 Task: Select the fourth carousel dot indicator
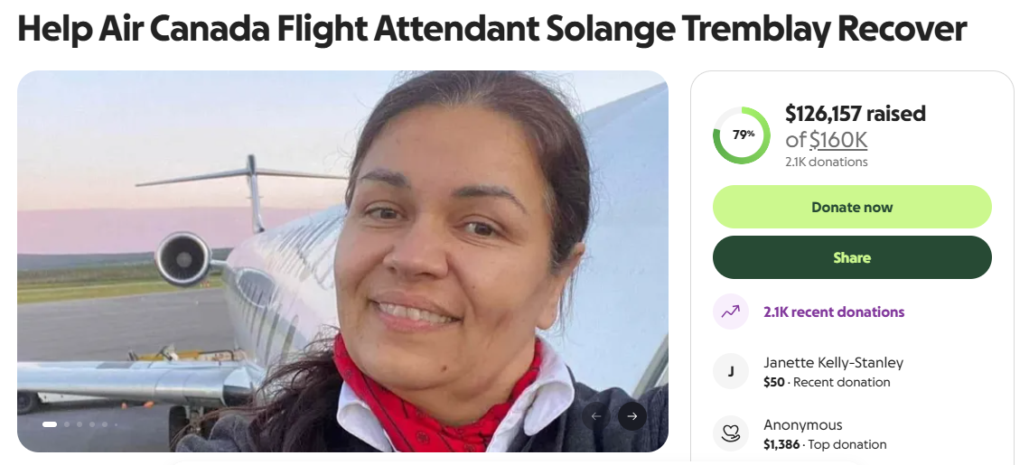pyautogui.click(x=92, y=424)
